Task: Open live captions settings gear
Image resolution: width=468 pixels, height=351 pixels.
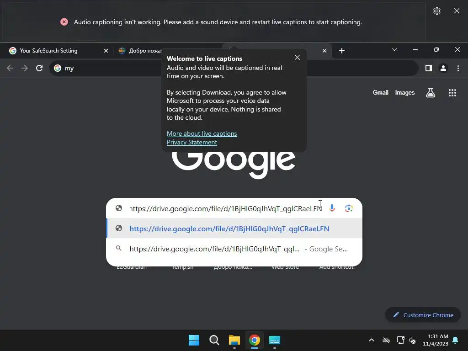Action: coord(436,11)
